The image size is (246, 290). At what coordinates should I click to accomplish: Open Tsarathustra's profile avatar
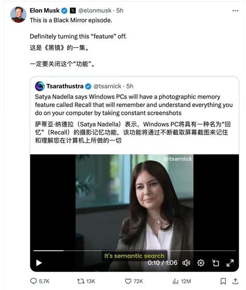[40, 86]
